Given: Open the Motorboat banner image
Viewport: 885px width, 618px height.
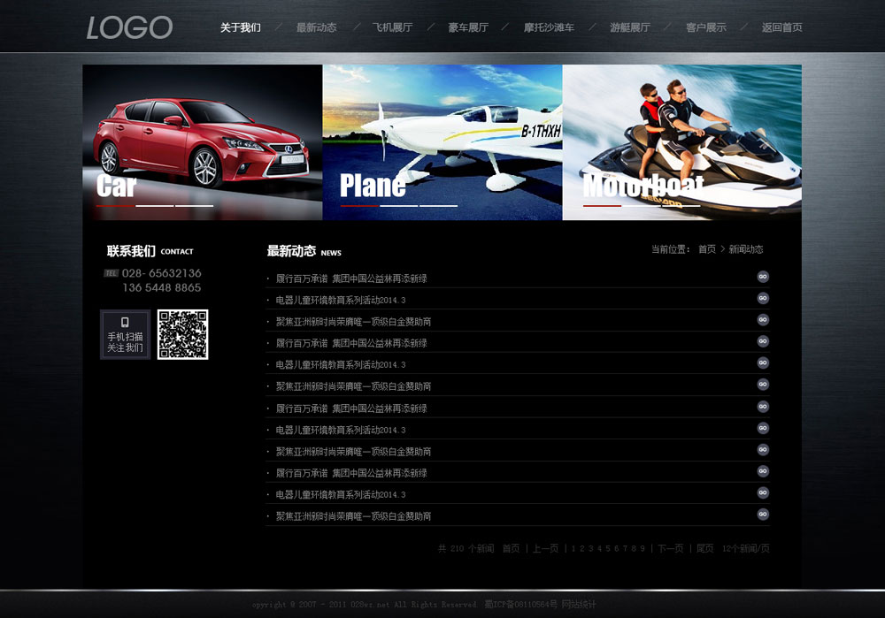Looking at the screenshot, I should coord(682,141).
